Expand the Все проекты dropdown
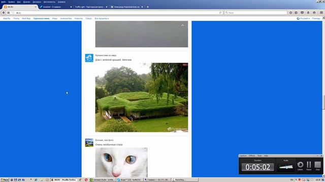 pyautogui.click(x=102, y=18)
